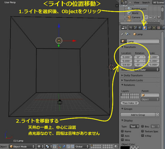
Task: Enable the Name display checkbox
Action: pos(122,131)
